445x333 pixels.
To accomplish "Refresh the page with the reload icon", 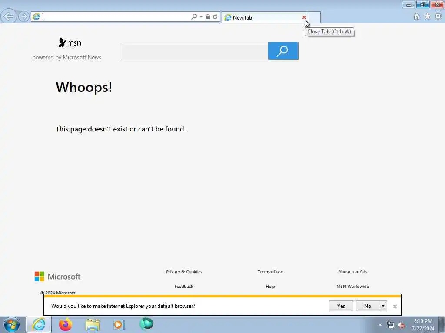I will pos(216,17).
